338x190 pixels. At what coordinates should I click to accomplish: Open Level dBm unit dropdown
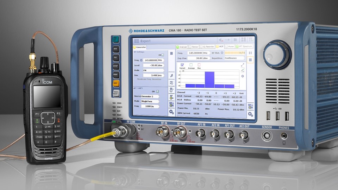click(x=161, y=65)
